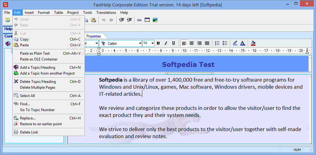Click the insert hyperlink chain icon
Screen dimensions: 316x155
(x=139, y=20)
